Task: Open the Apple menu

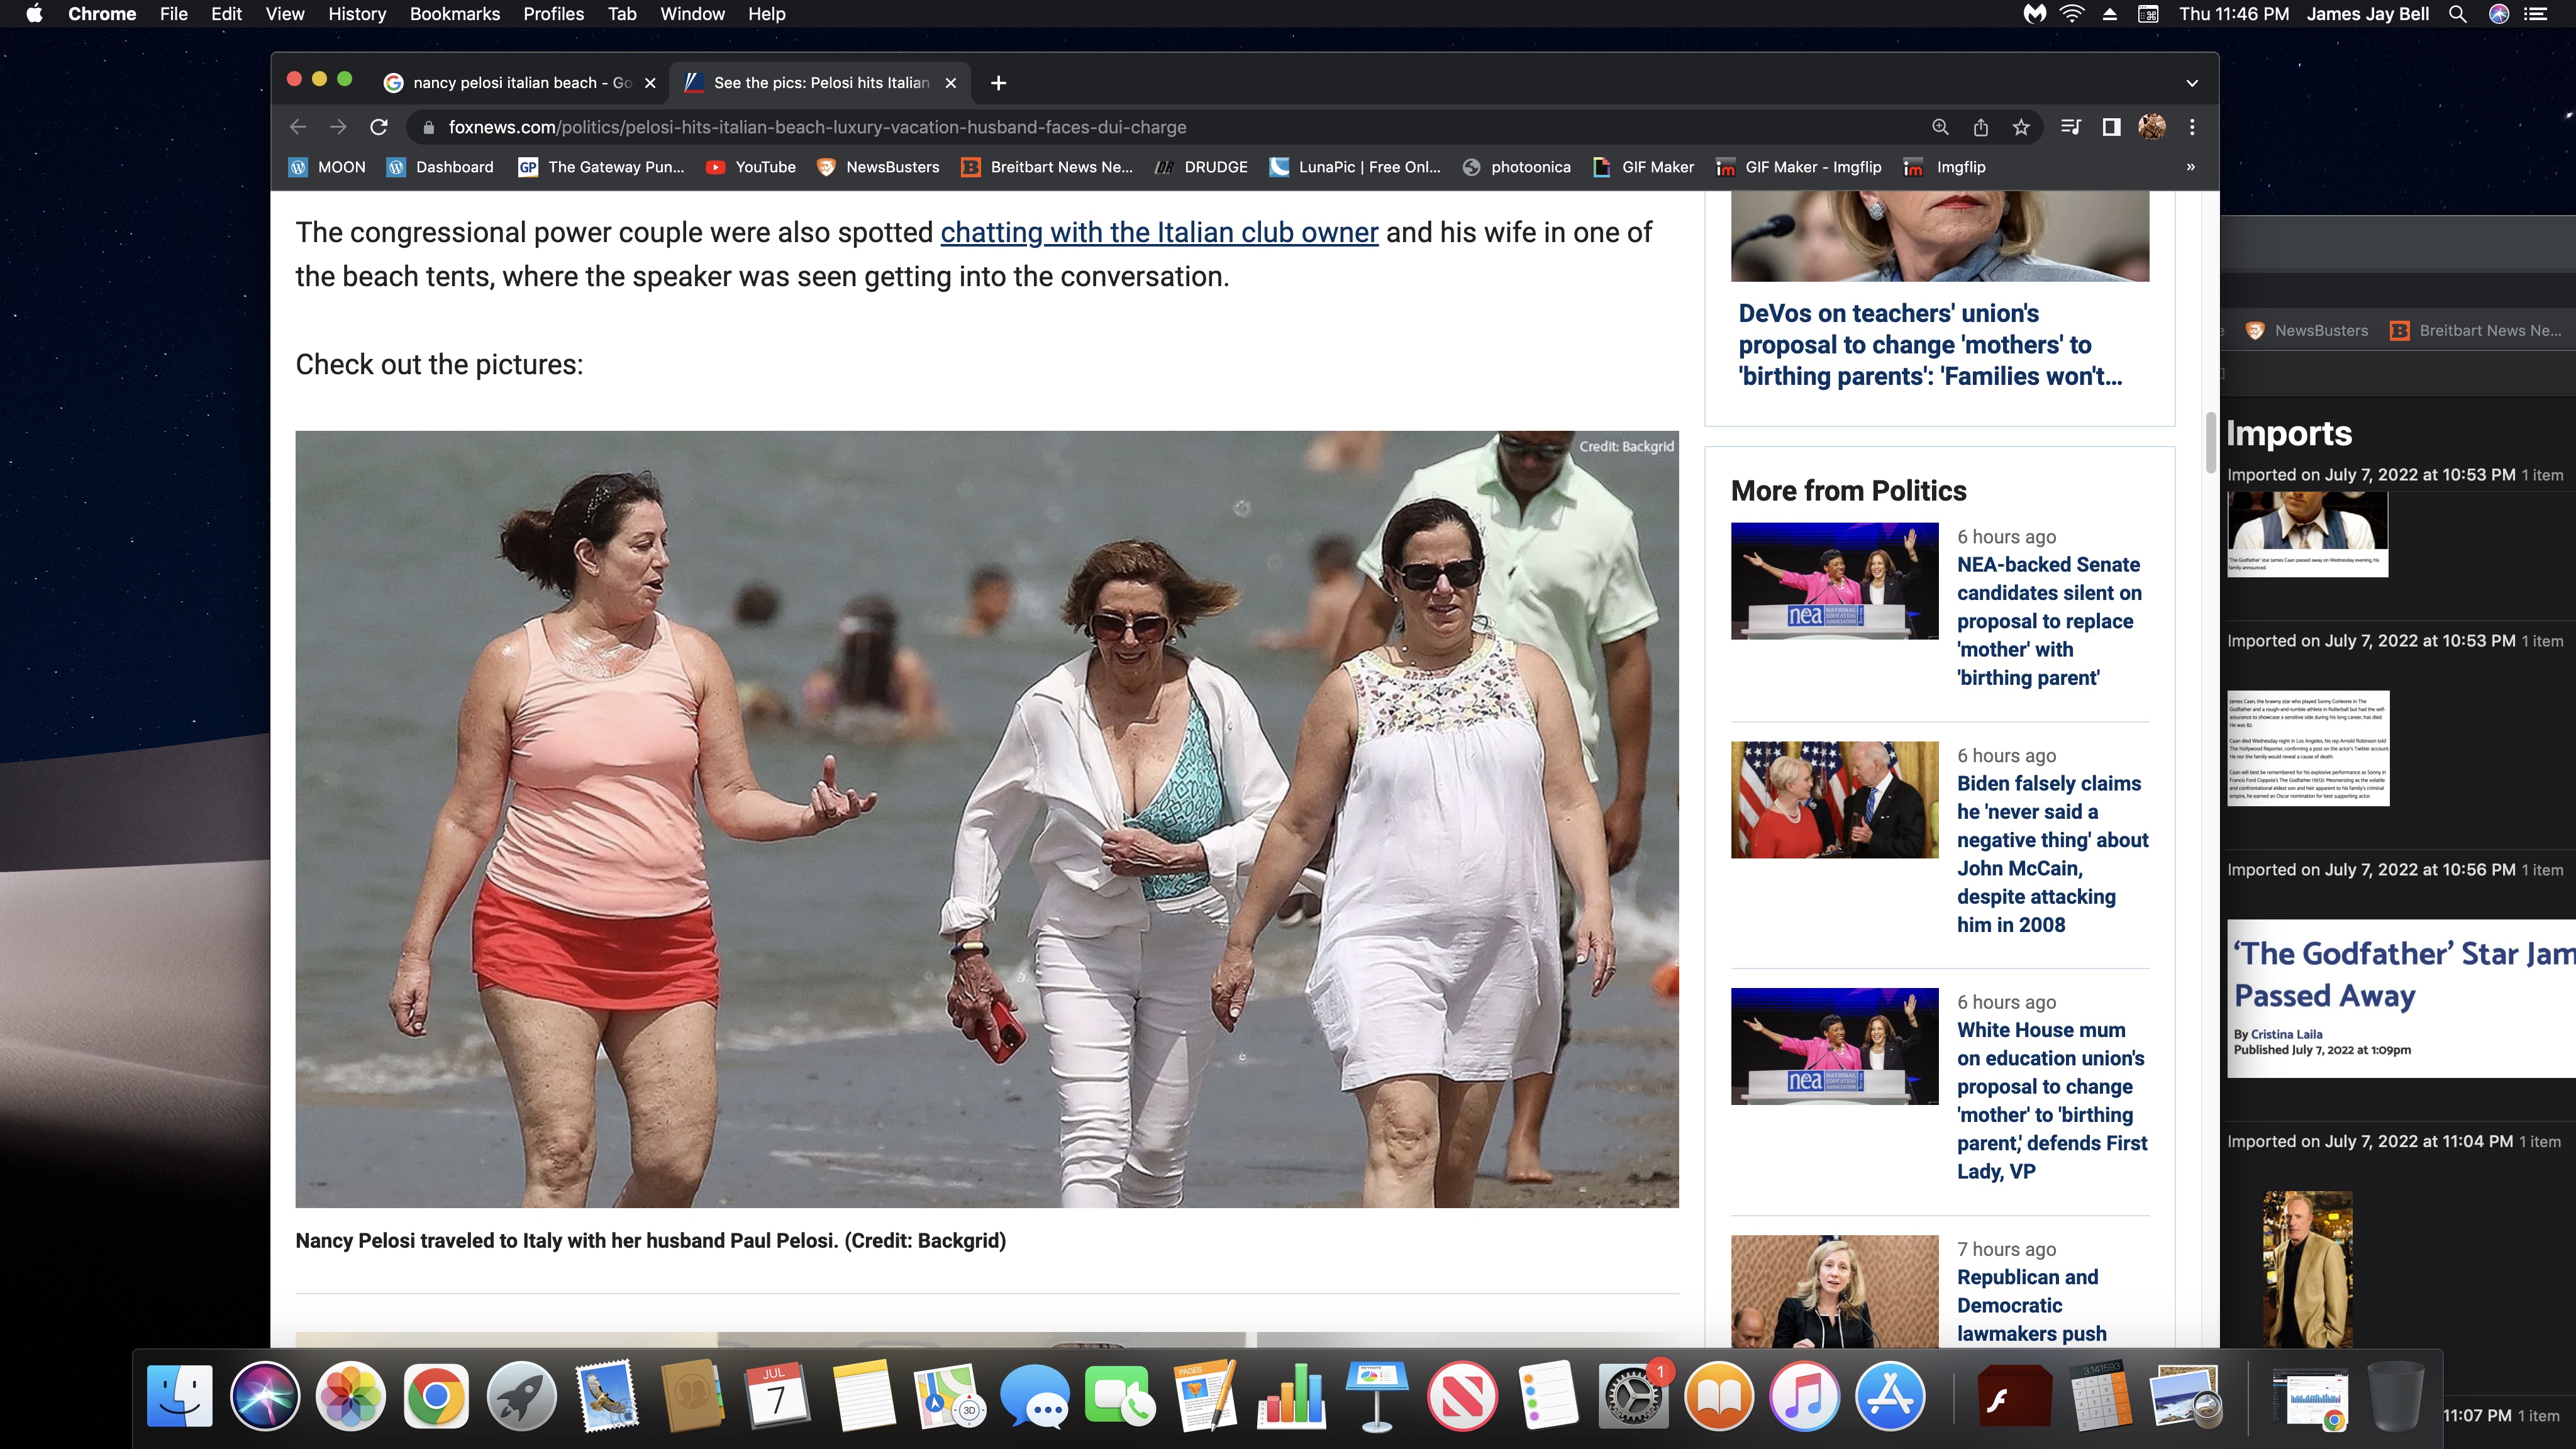Action: (34, 14)
